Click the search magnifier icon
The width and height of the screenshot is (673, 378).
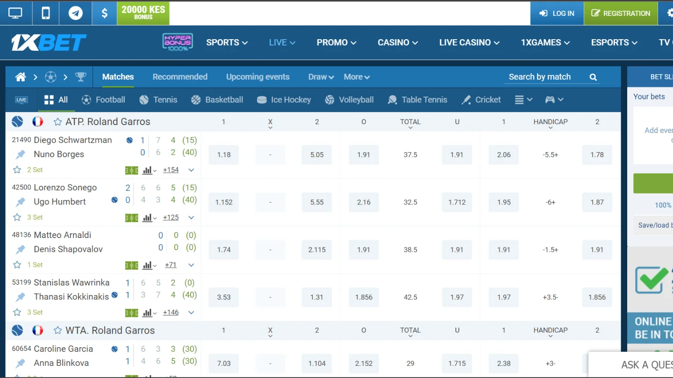593,77
